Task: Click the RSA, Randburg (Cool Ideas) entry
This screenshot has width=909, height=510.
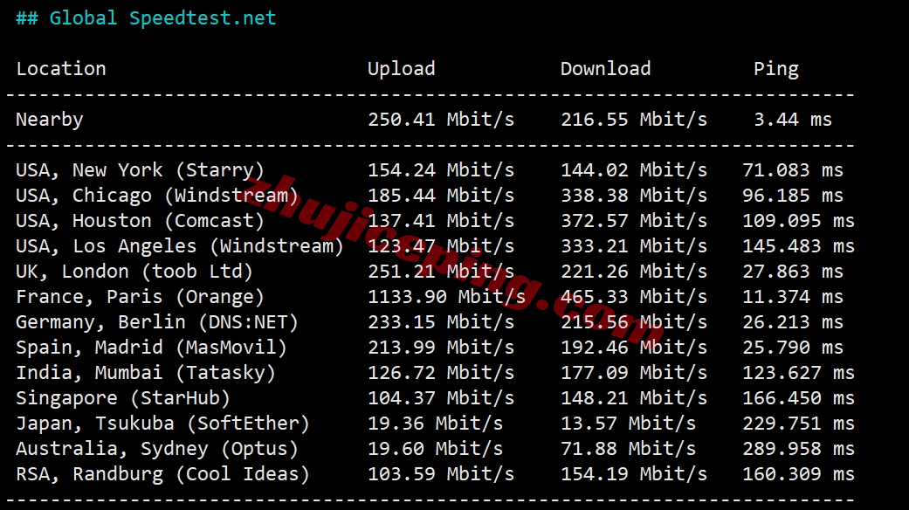Action: point(163,474)
